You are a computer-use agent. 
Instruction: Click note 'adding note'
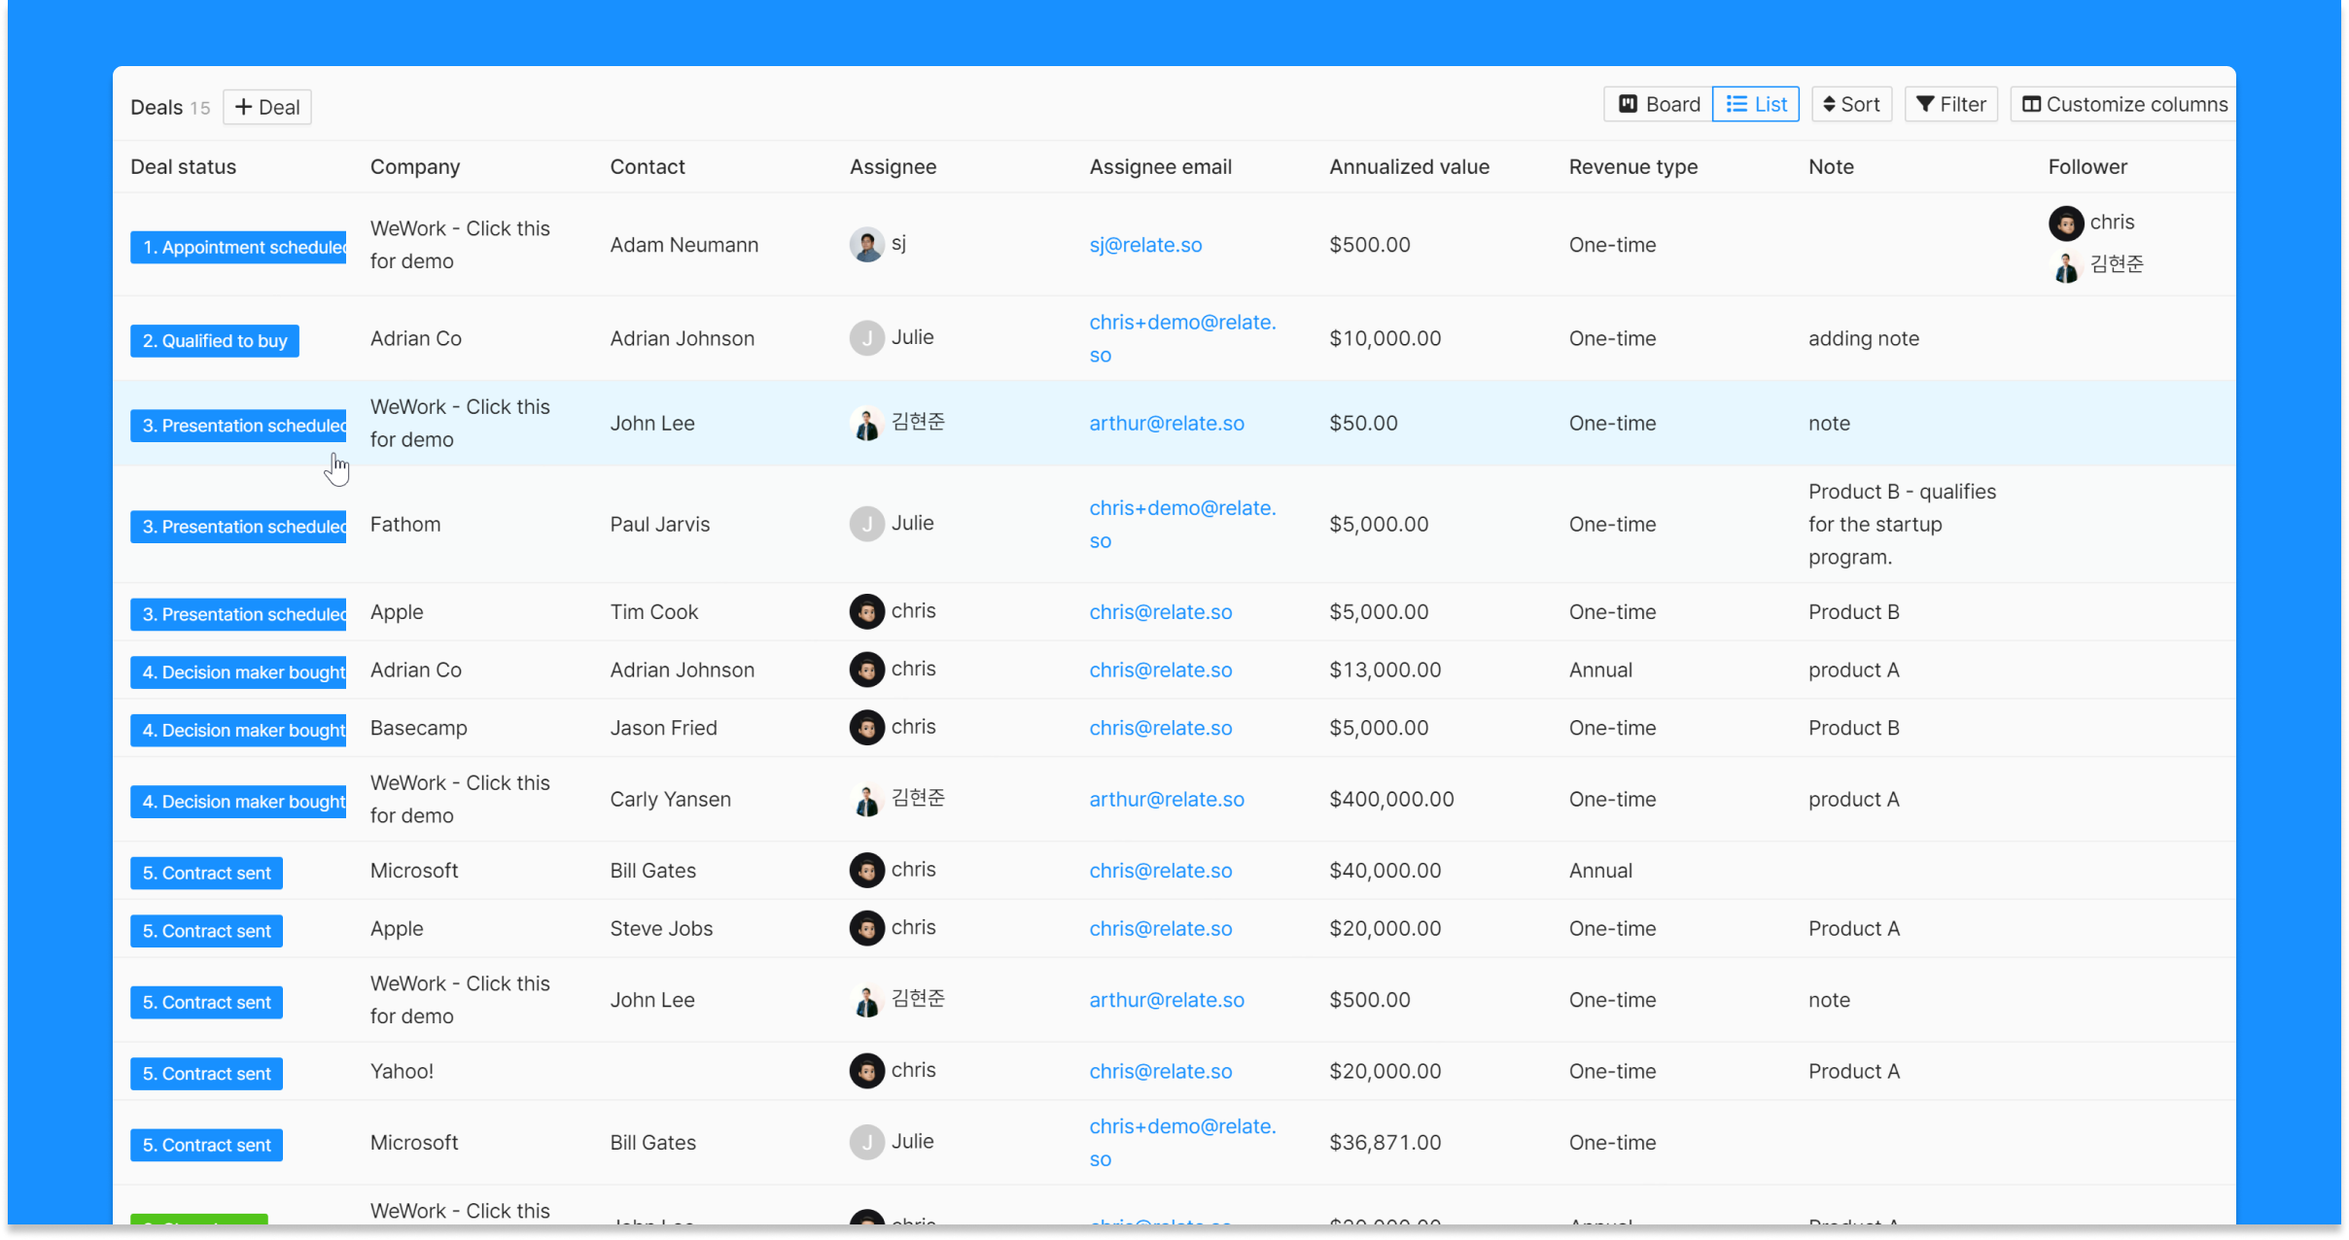(x=1864, y=338)
